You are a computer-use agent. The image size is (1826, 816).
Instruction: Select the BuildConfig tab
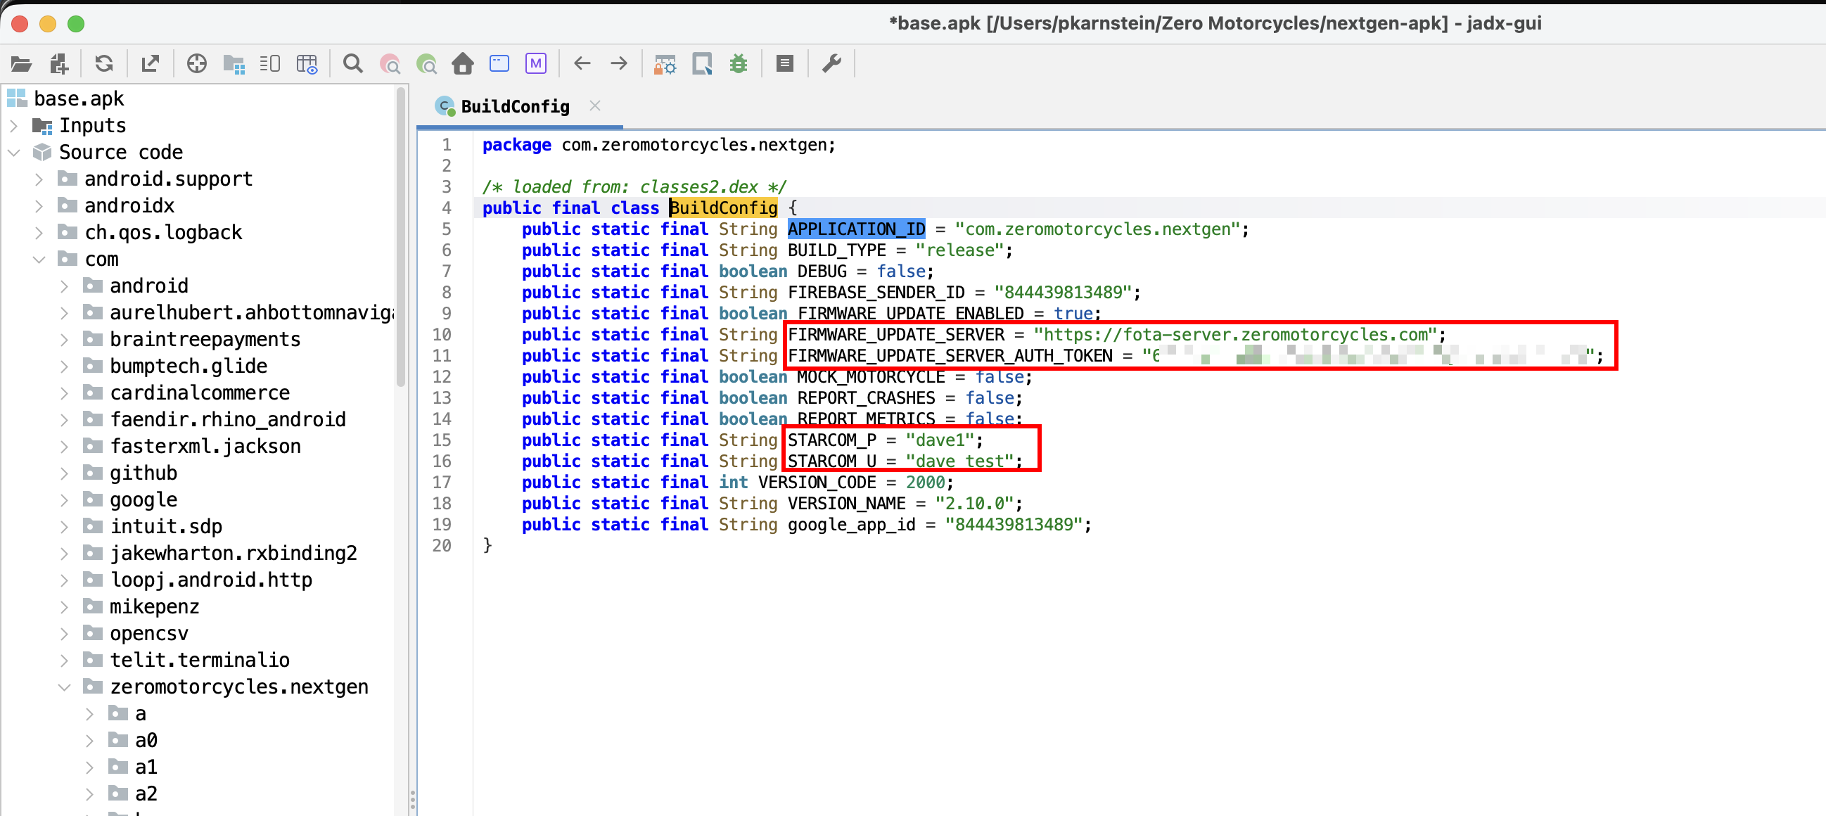(515, 107)
